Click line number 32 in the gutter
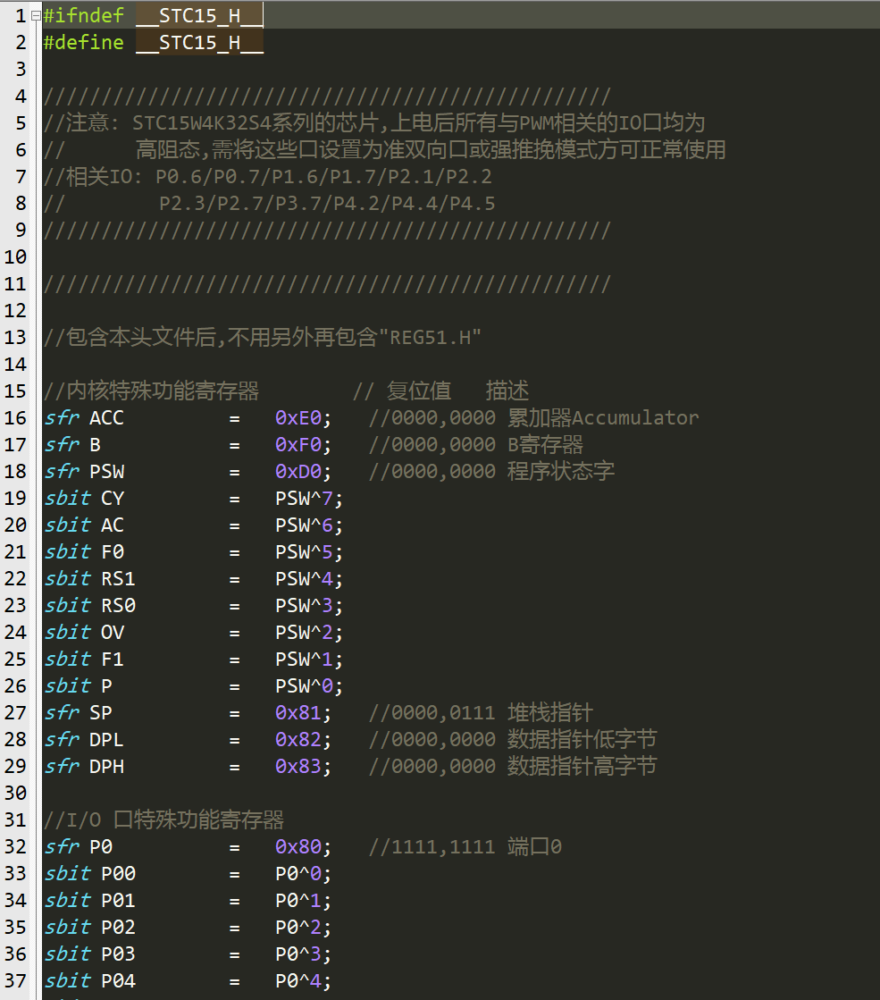The height and width of the screenshot is (1000, 880). [x=16, y=846]
